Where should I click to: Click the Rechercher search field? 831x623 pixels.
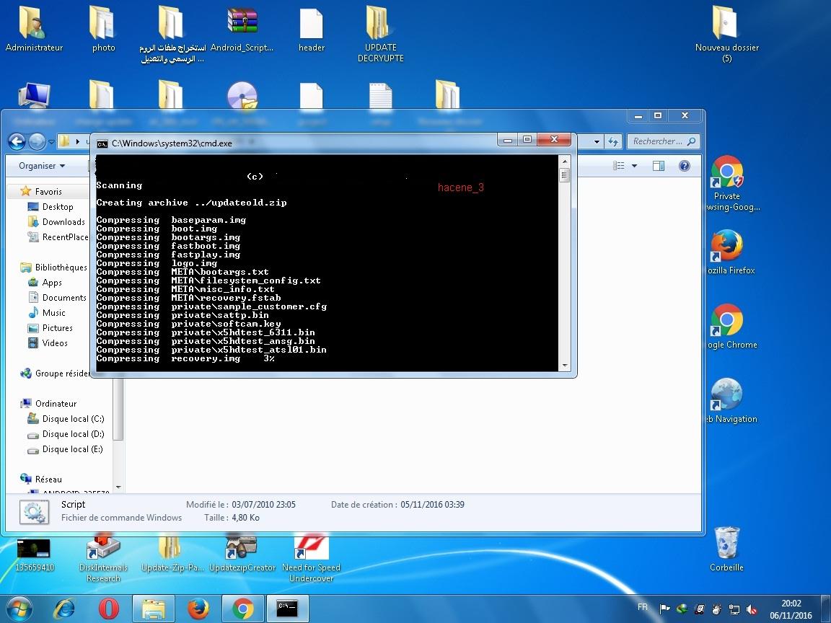656,141
